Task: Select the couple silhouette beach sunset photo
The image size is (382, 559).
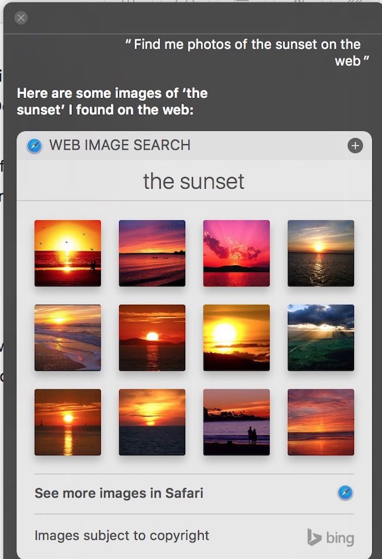Action: point(237,422)
